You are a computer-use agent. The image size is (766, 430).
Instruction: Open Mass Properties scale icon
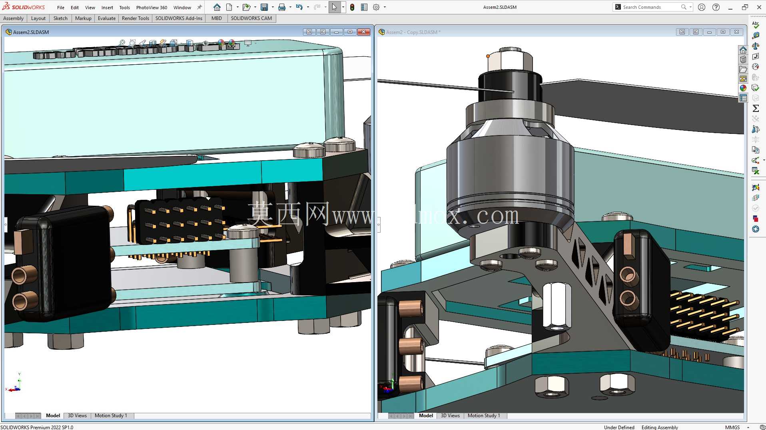pos(756,46)
